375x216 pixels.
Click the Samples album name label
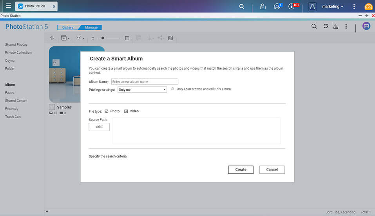pos(64,107)
